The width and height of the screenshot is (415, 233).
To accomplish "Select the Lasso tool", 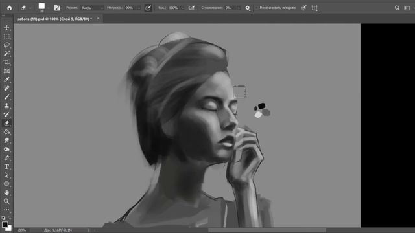I will (x=6, y=45).
